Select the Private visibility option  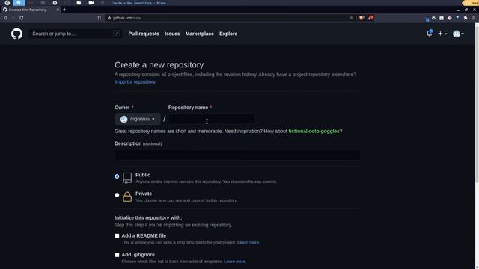pos(117,195)
